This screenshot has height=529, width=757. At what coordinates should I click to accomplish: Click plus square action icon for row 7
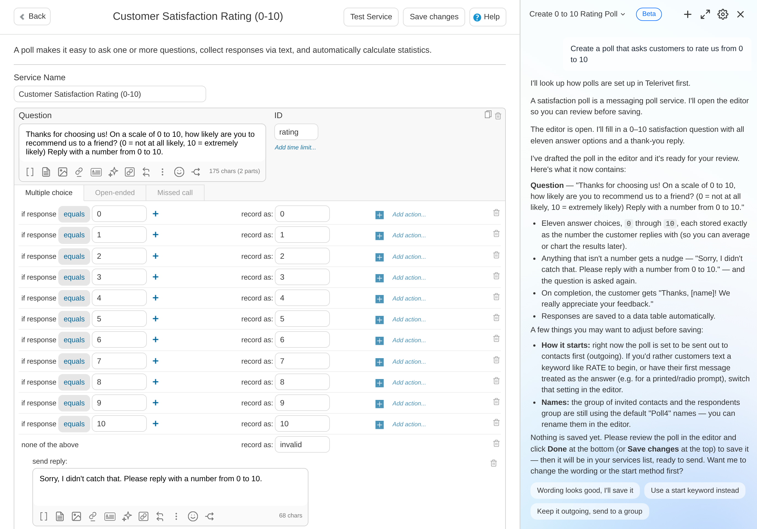click(380, 362)
